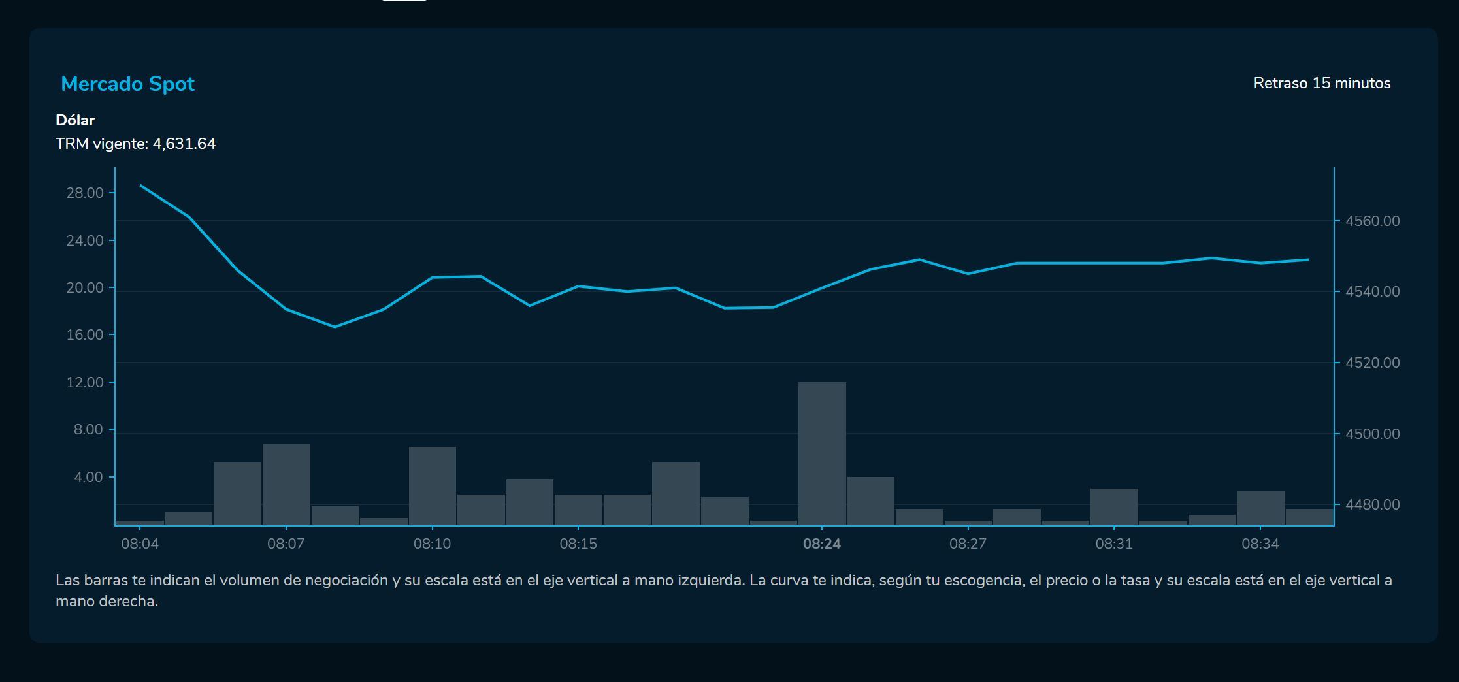Click the lowest point of the price curve

point(335,327)
